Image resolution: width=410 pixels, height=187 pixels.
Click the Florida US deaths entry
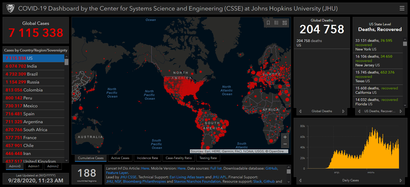pyautogui.click(x=378, y=102)
